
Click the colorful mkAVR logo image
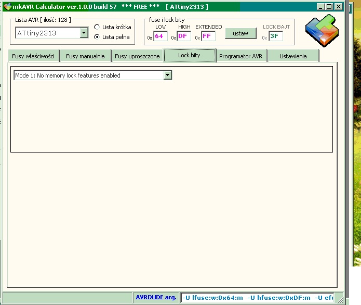[x=322, y=30]
